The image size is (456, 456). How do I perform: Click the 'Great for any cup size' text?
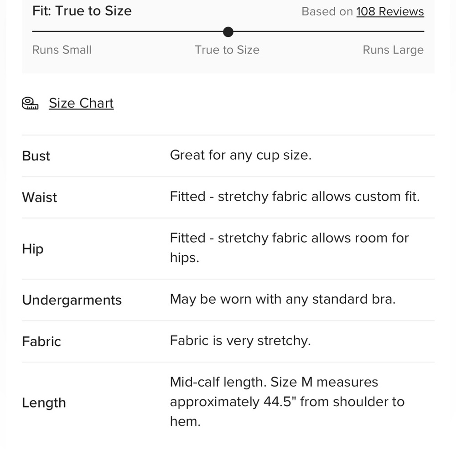pos(241,155)
